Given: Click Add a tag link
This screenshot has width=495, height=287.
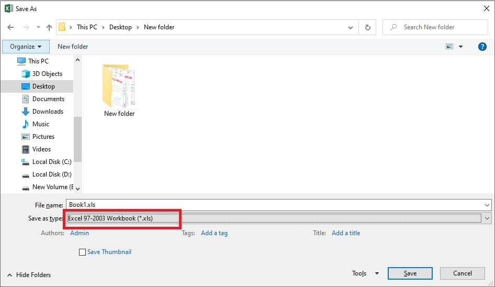Looking at the screenshot, I should tap(214, 233).
